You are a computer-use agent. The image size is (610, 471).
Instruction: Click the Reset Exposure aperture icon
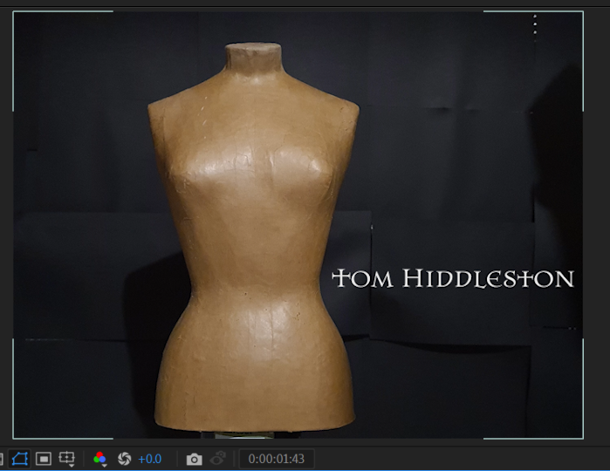[x=125, y=459]
